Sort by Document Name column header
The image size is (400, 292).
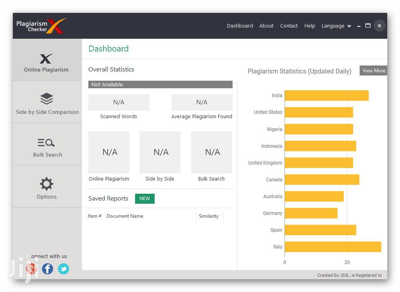click(x=125, y=216)
